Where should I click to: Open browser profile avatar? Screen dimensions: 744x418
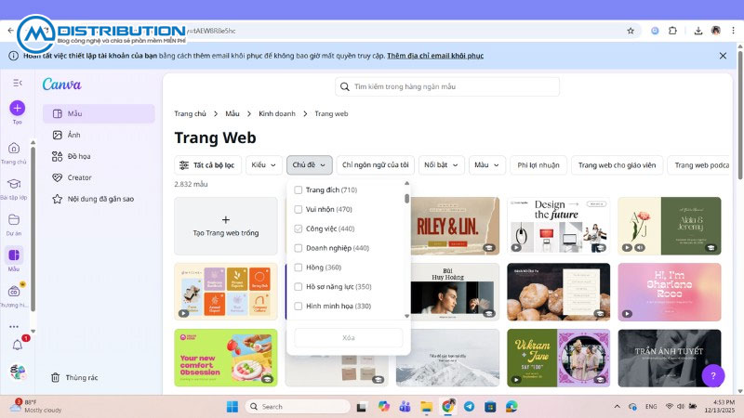tap(716, 31)
